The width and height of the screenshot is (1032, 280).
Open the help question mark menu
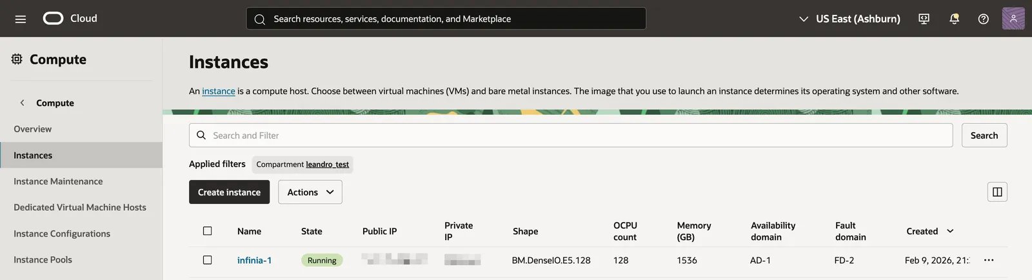[x=983, y=19]
